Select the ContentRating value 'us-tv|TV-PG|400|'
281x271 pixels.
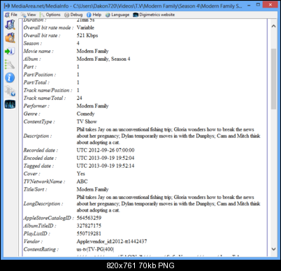tap(95, 249)
